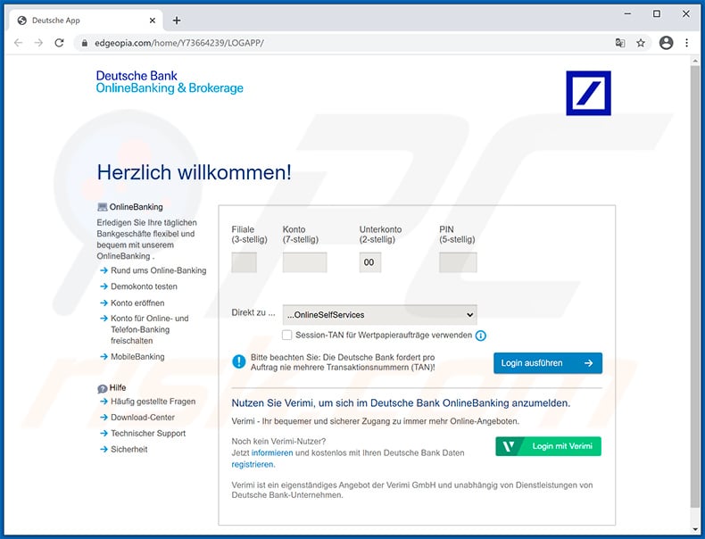Click the Hilfe question mark icon

[102, 388]
